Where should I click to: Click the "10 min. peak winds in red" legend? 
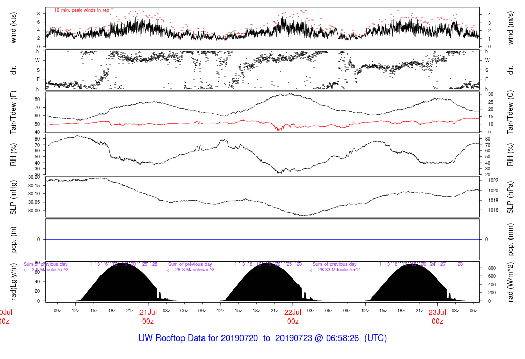(82, 10)
